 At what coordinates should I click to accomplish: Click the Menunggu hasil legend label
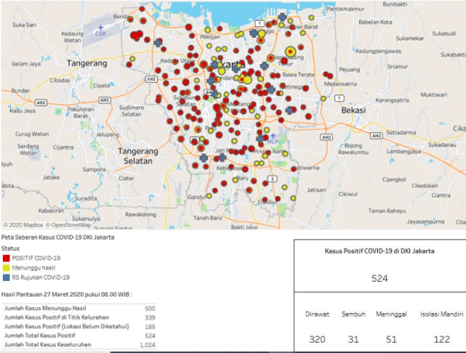tap(33, 268)
